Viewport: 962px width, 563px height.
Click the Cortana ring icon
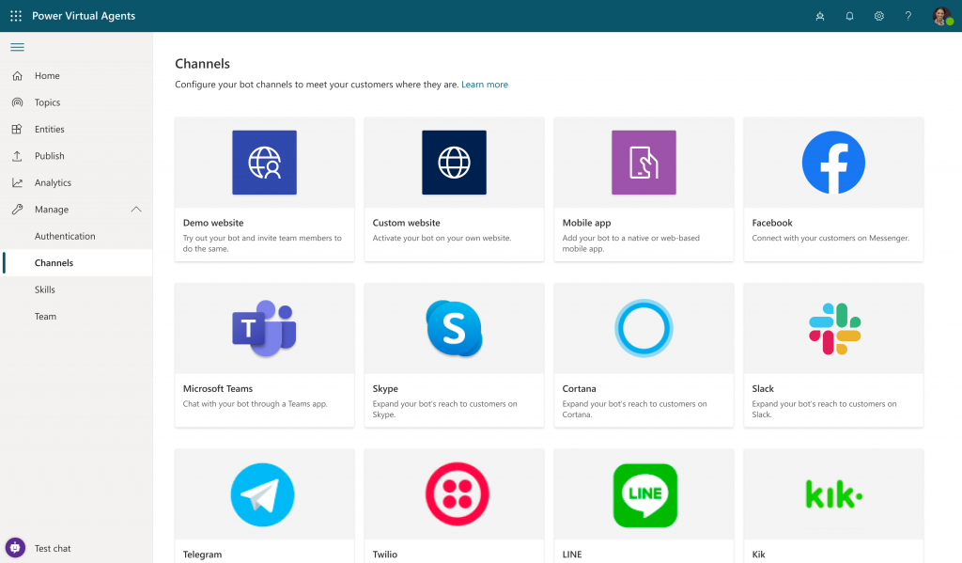[644, 328]
